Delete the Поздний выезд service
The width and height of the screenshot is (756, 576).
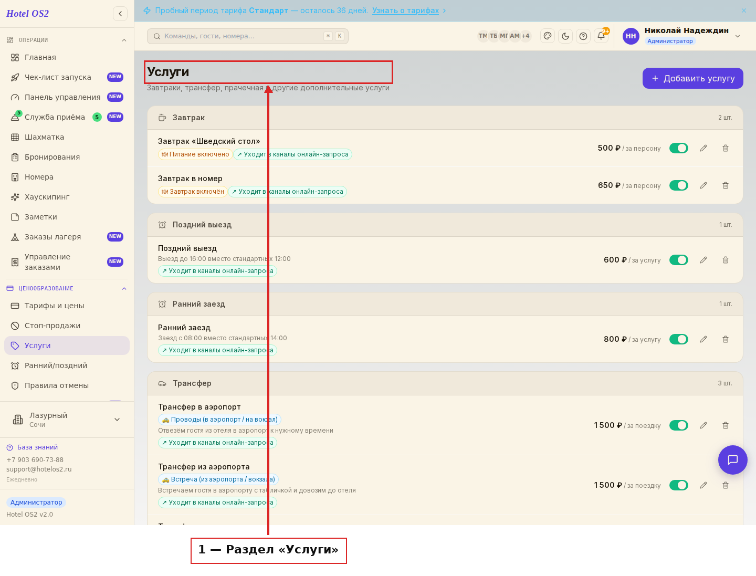(726, 260)
